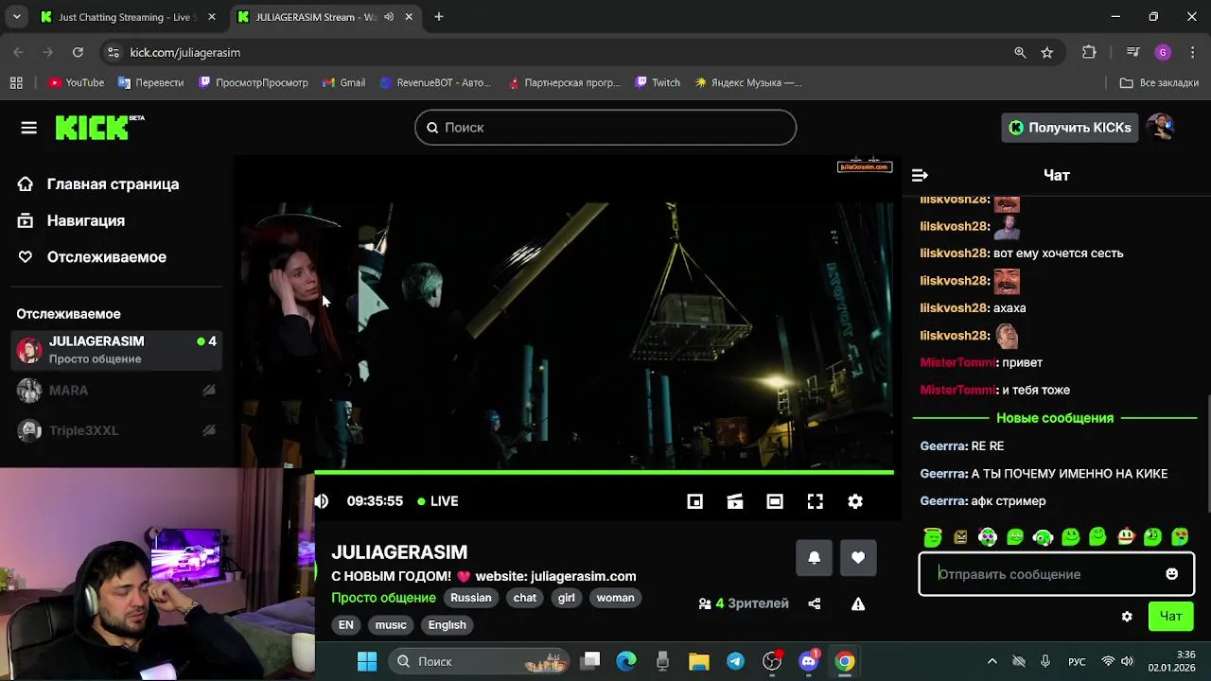This screenshot has height=681, width=1211.
Task: Open Telegram from the taskbar
Action: tap(735, 662)
